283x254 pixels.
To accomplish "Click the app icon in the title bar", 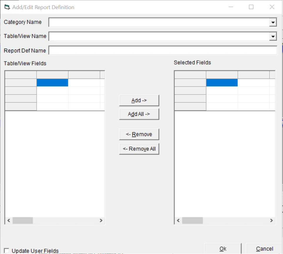I will click(7, 7).
